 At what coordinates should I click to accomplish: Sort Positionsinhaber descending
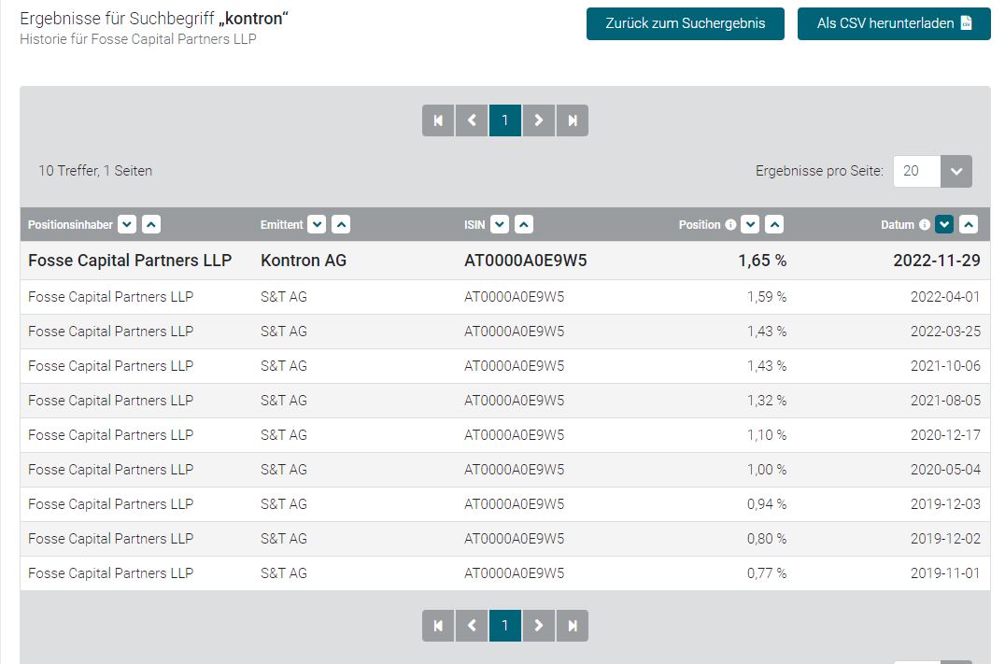pyautogui.click(x=127, y=224)
